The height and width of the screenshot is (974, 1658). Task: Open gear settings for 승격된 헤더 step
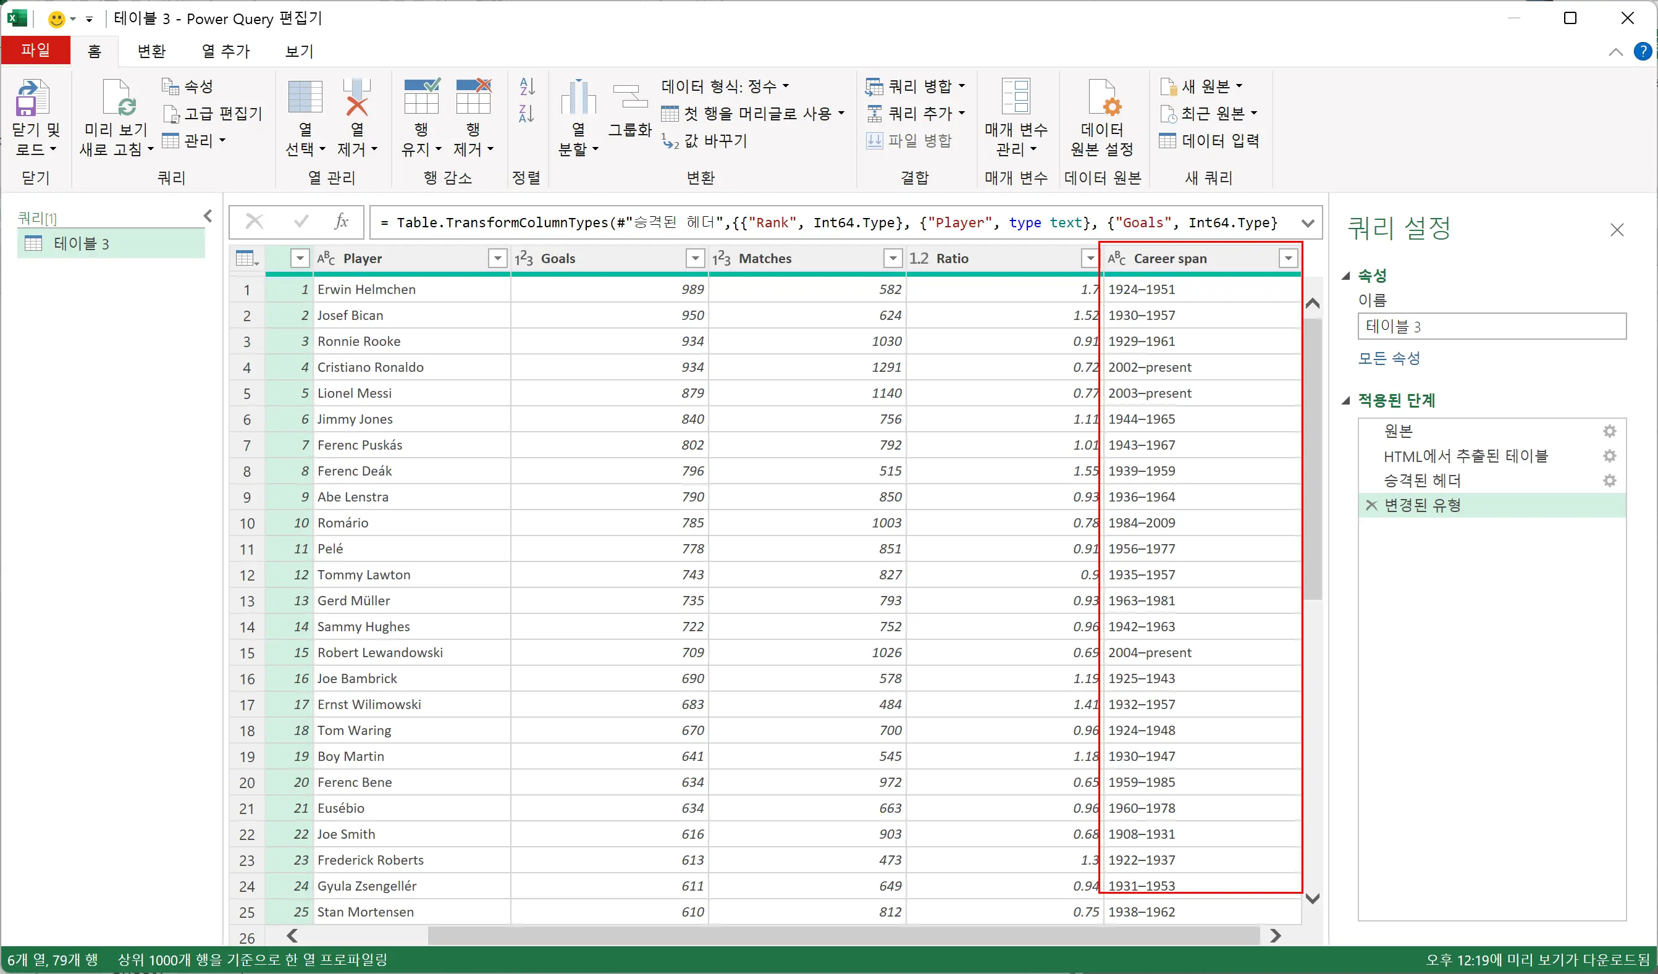1609,481
